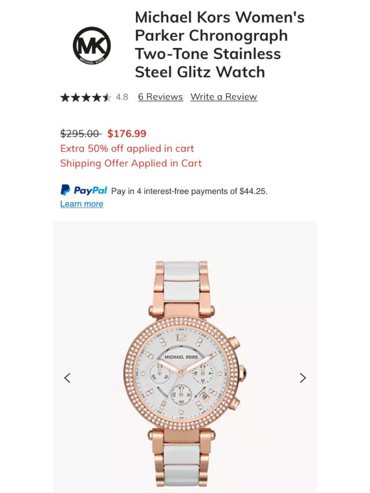This screenshot has height=493, width=370.
Task: Advance to the next product image
Action: pyautogui.click(x=303, y=378)
